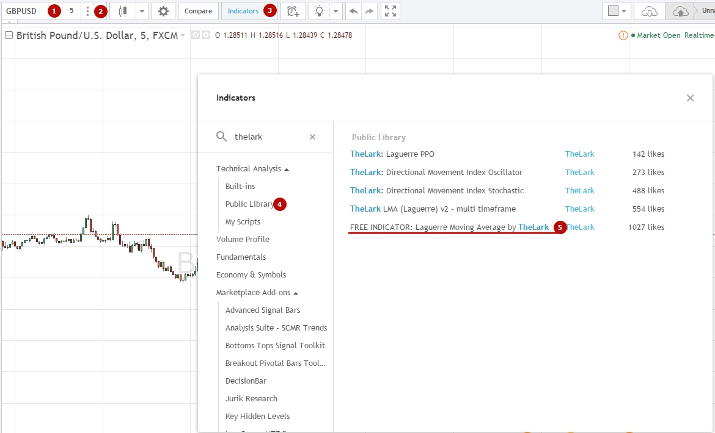Expand symbol title dropdown arrow in legend
715x433 pixels.
(182, 35)
